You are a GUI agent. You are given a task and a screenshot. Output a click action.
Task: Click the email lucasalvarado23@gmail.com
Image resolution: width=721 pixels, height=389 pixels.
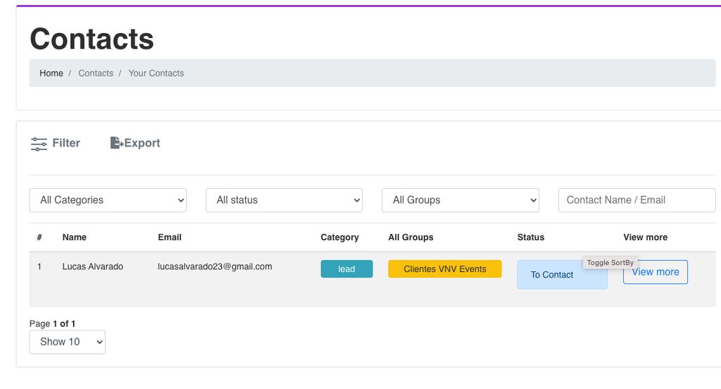click(215, 266)
